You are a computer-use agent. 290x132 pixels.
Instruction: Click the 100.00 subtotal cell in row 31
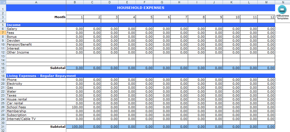(x=75, y=127)
